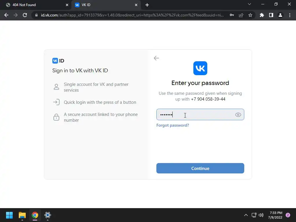Bookmark this page with star icon

(250, 15)
